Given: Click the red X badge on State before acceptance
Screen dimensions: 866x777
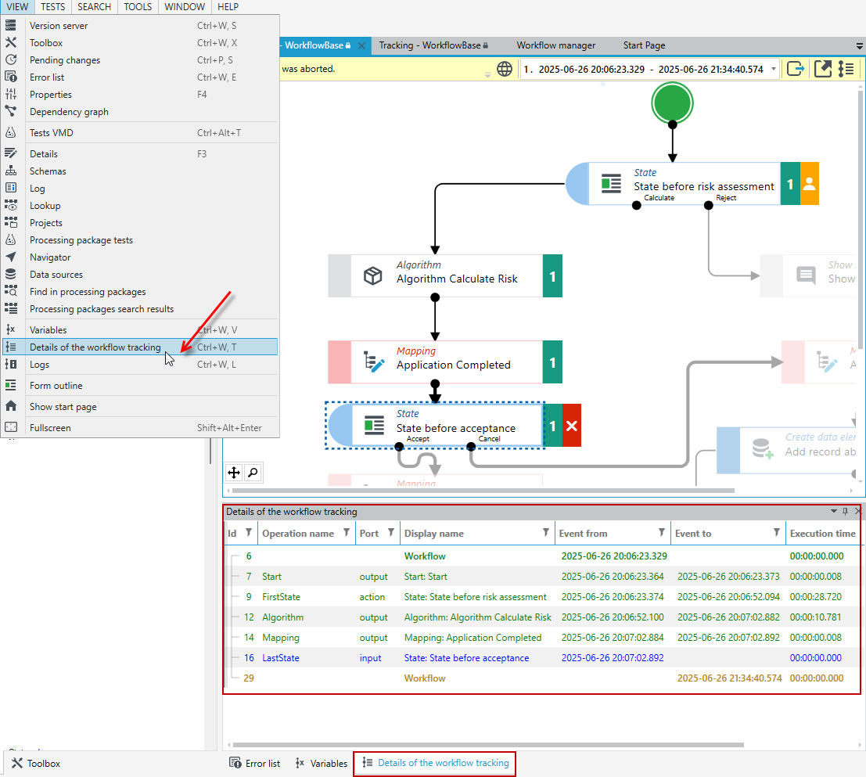Looking at the screenshot, I should point(572,426).
